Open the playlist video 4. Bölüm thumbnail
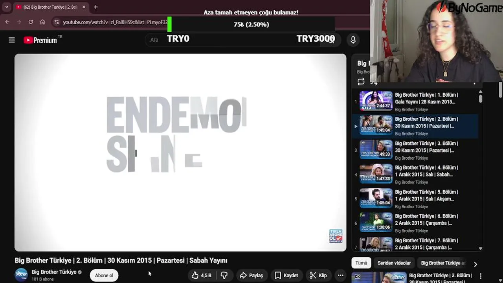 376,174
